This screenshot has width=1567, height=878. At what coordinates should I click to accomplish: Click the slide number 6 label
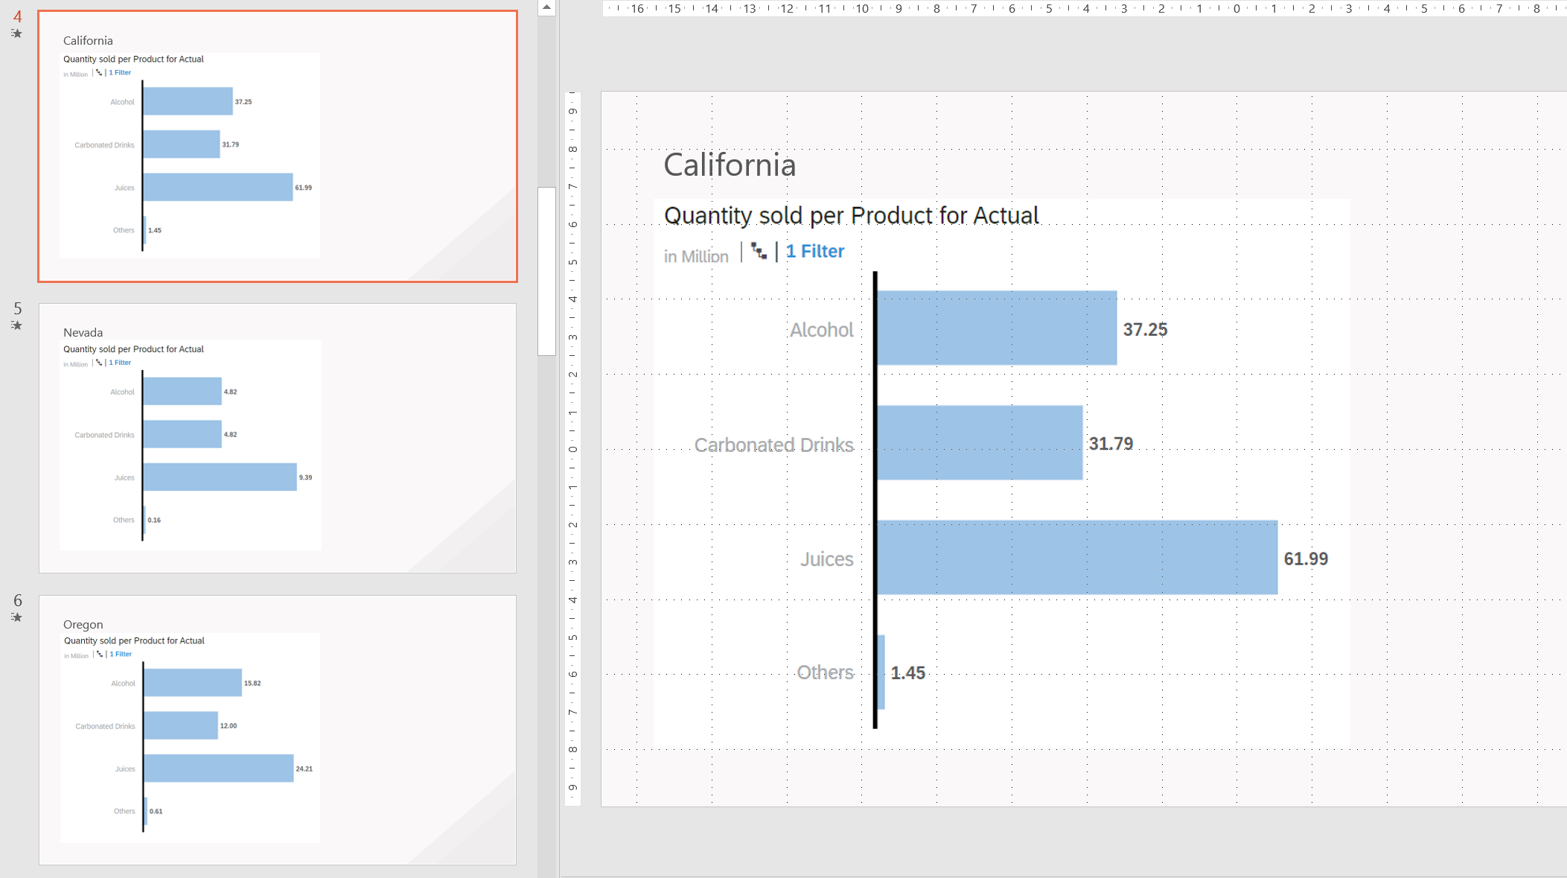pos(17,600)
